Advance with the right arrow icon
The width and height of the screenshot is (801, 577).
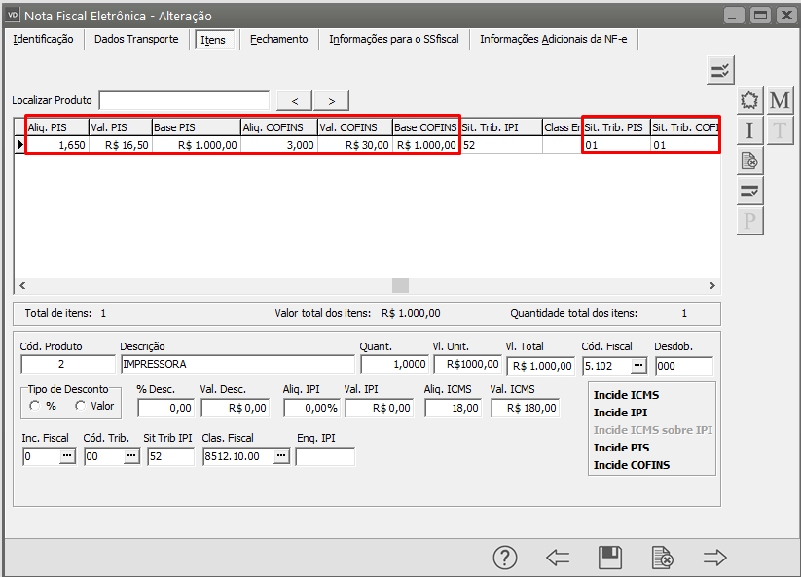pos(715,558)
